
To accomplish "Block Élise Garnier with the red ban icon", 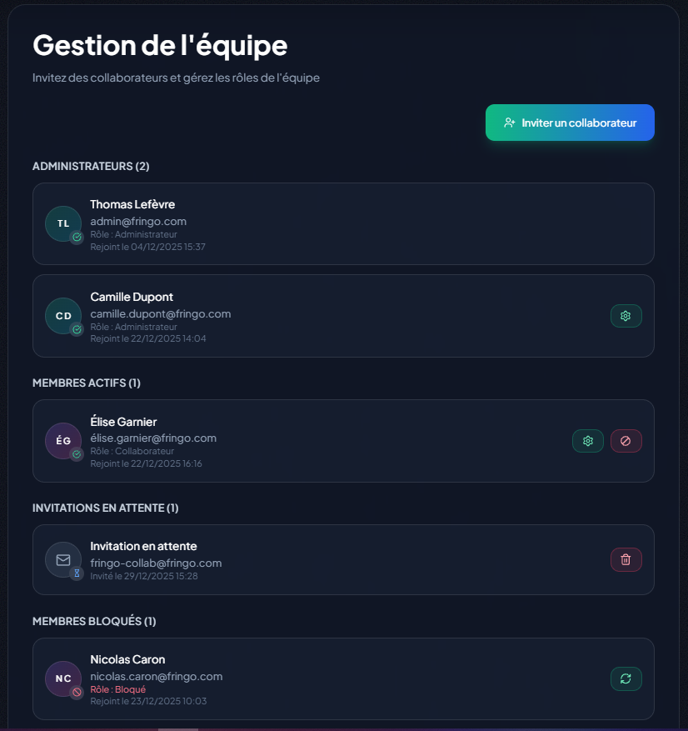I will (x=626, y=441).
